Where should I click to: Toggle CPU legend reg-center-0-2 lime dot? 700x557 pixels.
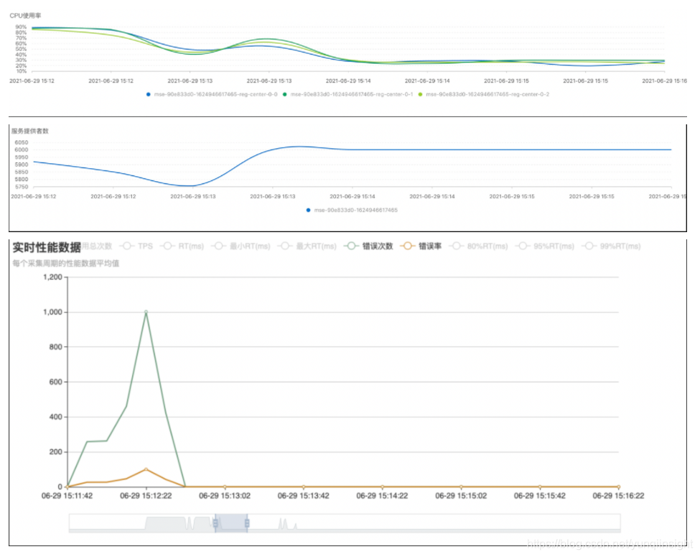tap(420, 94)
